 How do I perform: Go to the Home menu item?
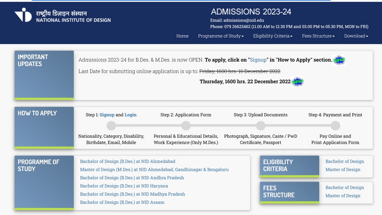click(183, 36)
